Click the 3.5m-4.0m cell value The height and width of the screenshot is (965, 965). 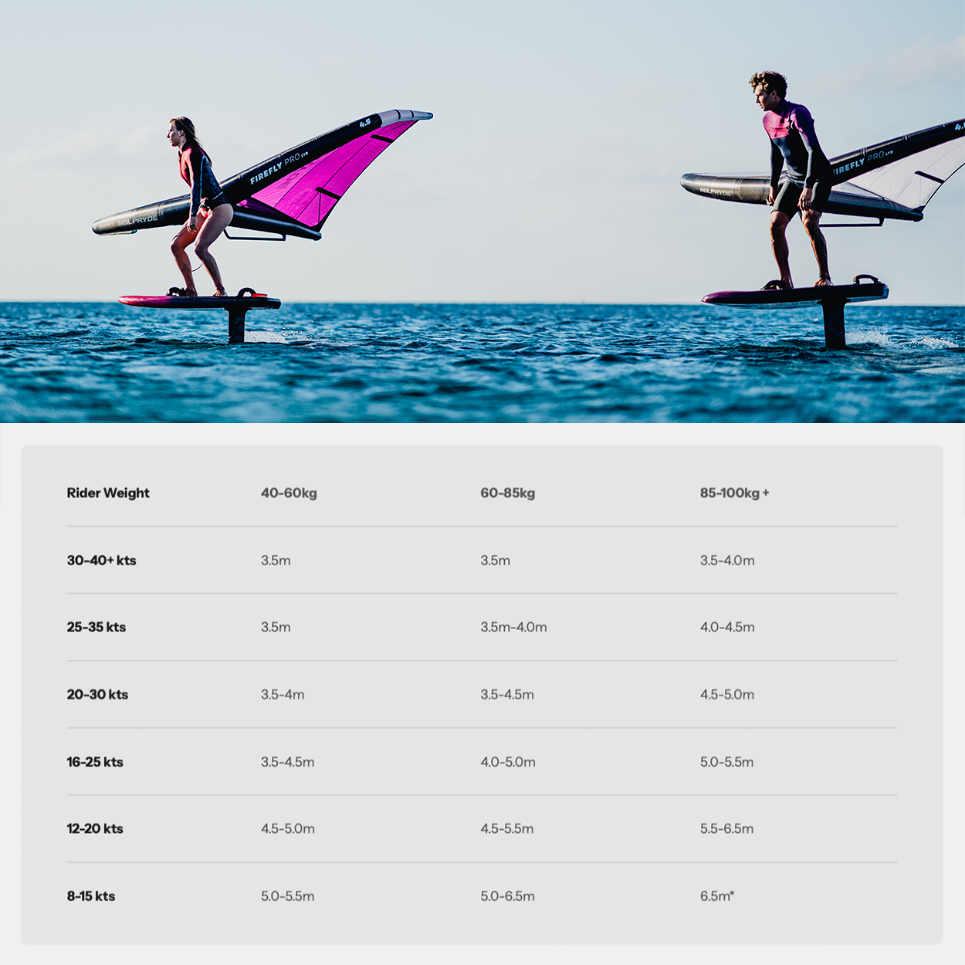click(x=513, y=627)
